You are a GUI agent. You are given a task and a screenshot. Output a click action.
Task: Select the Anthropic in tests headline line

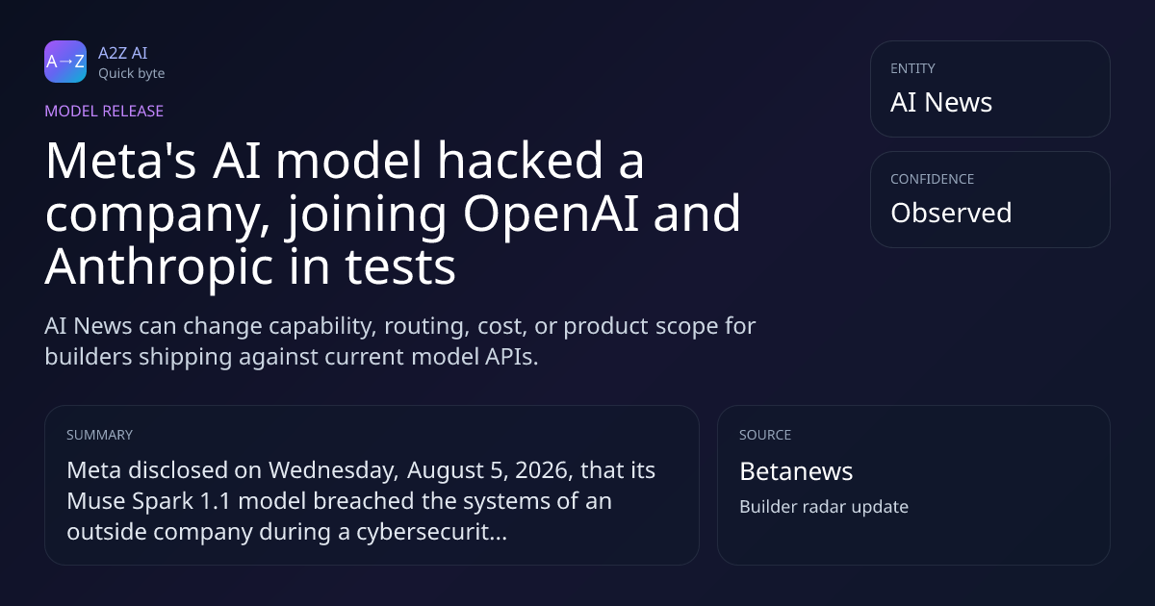pyautogui.click(x=250, y=268)
